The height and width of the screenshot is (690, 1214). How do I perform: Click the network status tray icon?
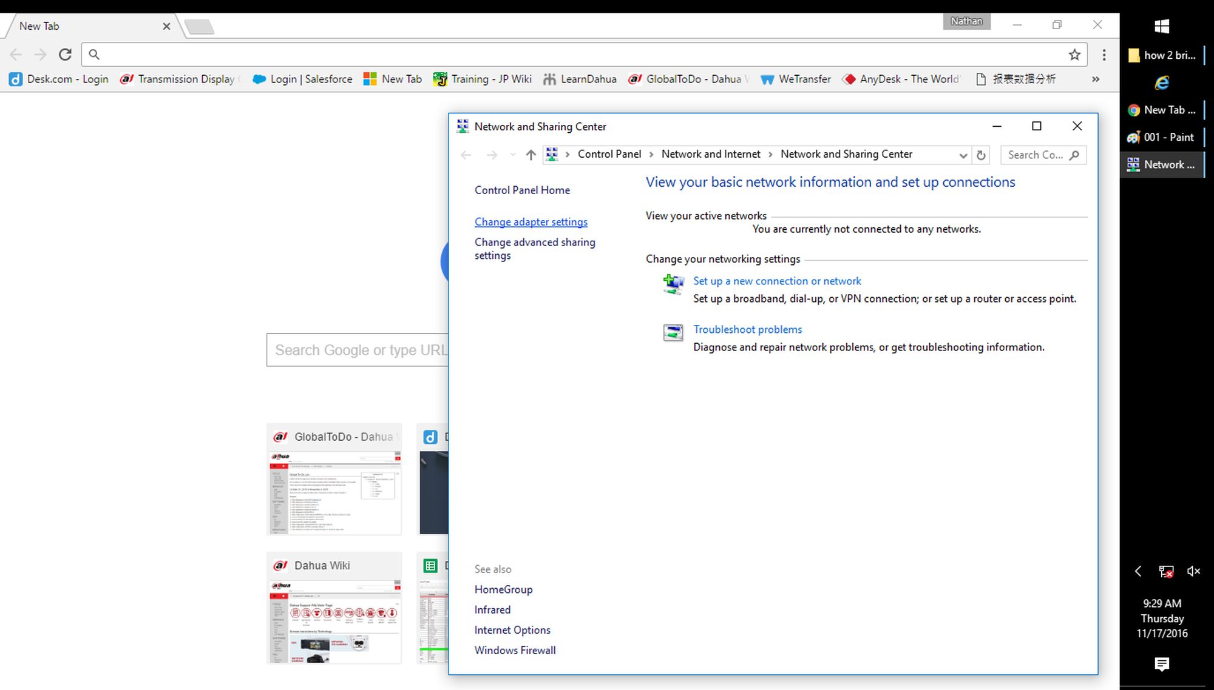1165,571
